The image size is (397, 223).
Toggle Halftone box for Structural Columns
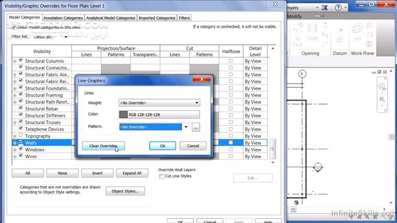tap(231, 61)
